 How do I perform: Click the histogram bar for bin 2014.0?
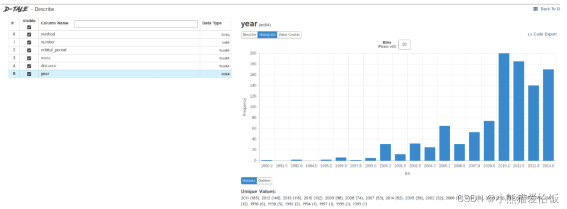click(548, 115)
